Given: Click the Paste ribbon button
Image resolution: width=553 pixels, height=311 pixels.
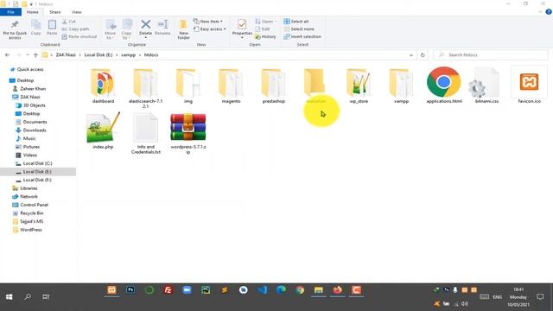Looking at the screenshot, I should [x=52, y=28].
